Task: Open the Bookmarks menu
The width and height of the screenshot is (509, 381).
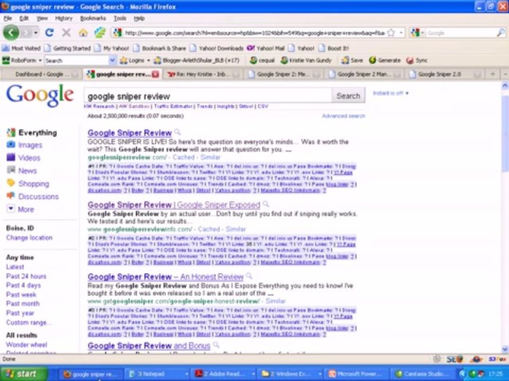Action: tap(93, 18)
